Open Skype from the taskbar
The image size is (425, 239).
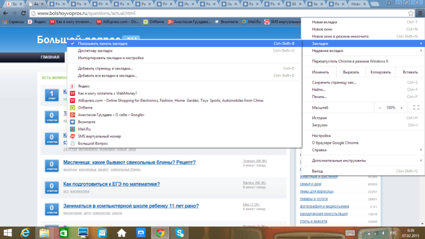tap(179, 233)
